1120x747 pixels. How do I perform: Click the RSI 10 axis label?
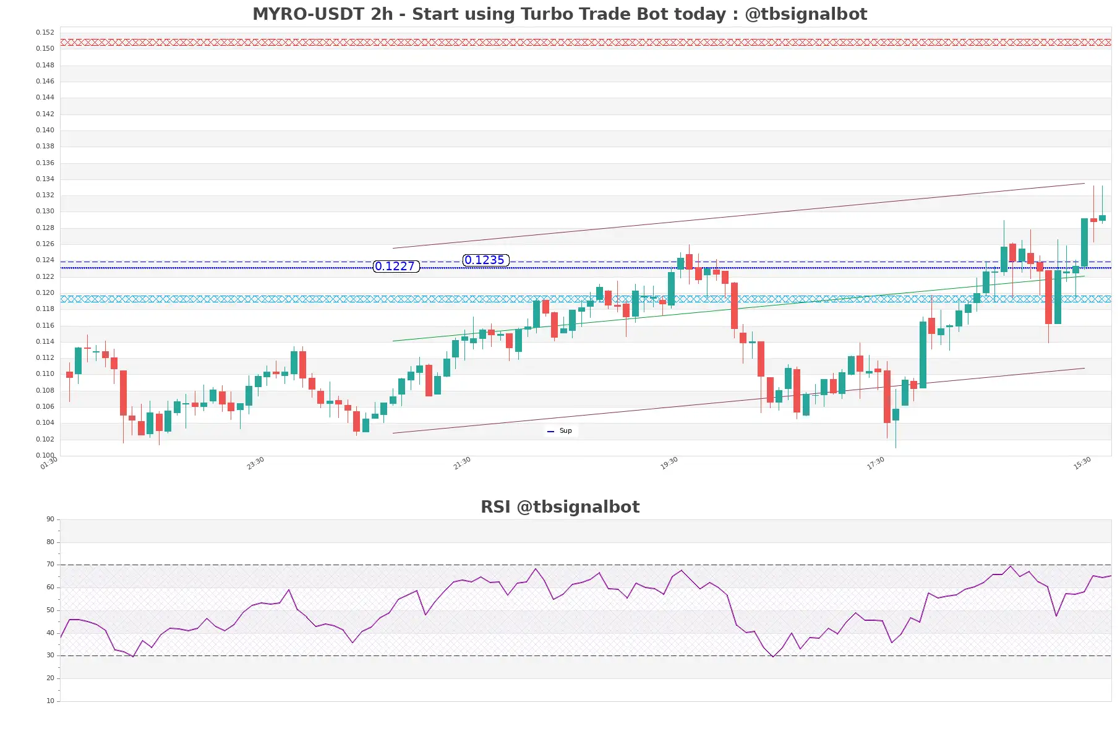50,701
